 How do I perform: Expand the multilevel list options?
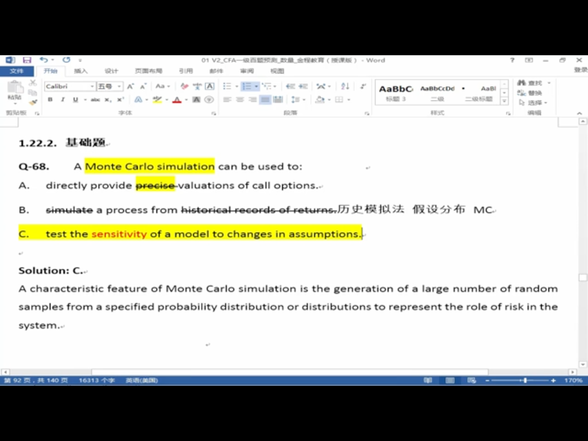pyautogui.click(x=275, y=87)
